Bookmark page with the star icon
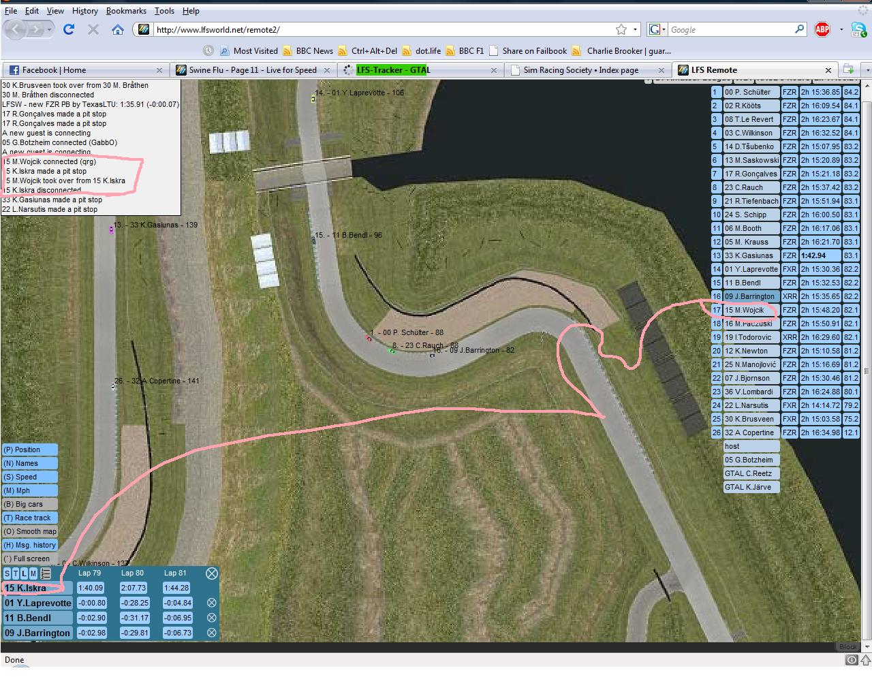 (x=621, y=29)
